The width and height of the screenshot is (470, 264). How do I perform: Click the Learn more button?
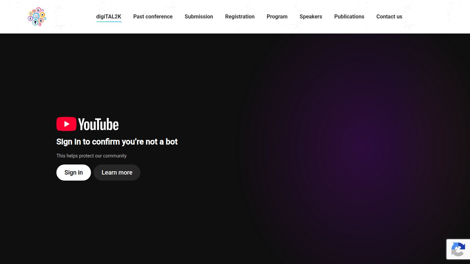[x=117, y=173]
